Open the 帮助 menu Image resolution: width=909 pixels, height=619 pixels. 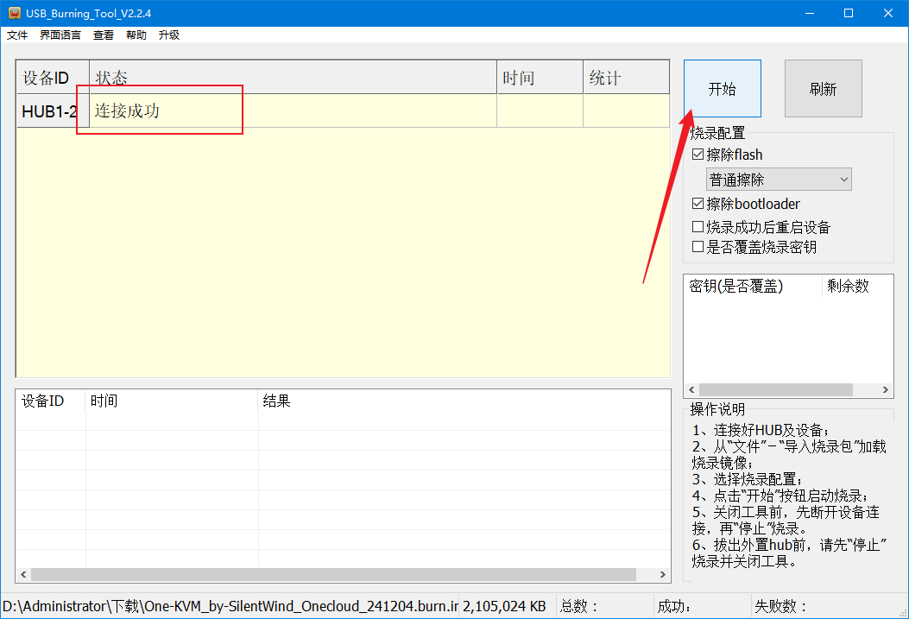point(136,35)
